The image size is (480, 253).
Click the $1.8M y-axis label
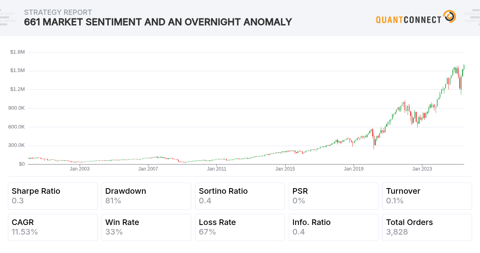click(x=18, y=52)
